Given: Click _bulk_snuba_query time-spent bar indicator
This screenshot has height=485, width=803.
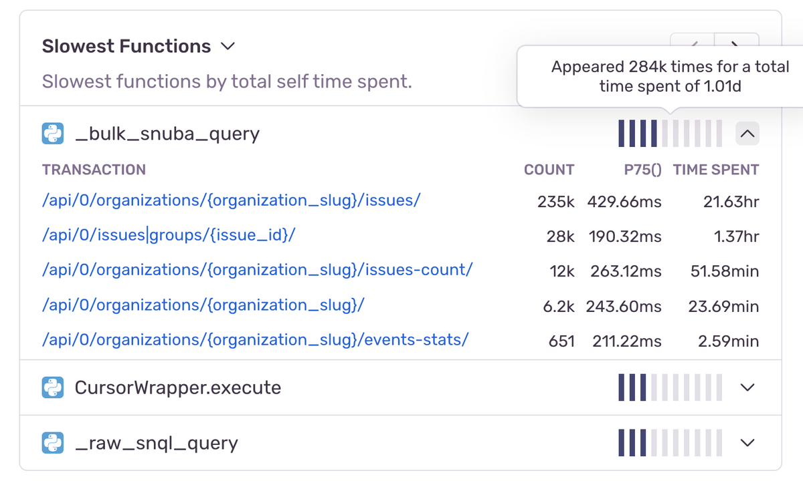Looking at the screenshot, I should 670,134.
